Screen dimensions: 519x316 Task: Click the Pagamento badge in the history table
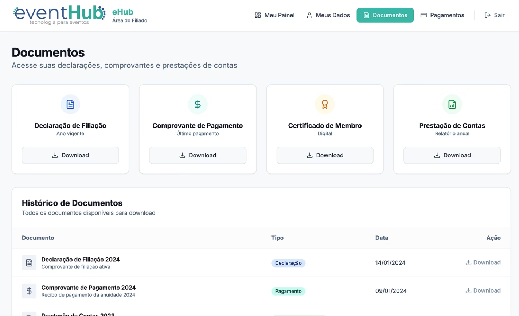[288, 291]
